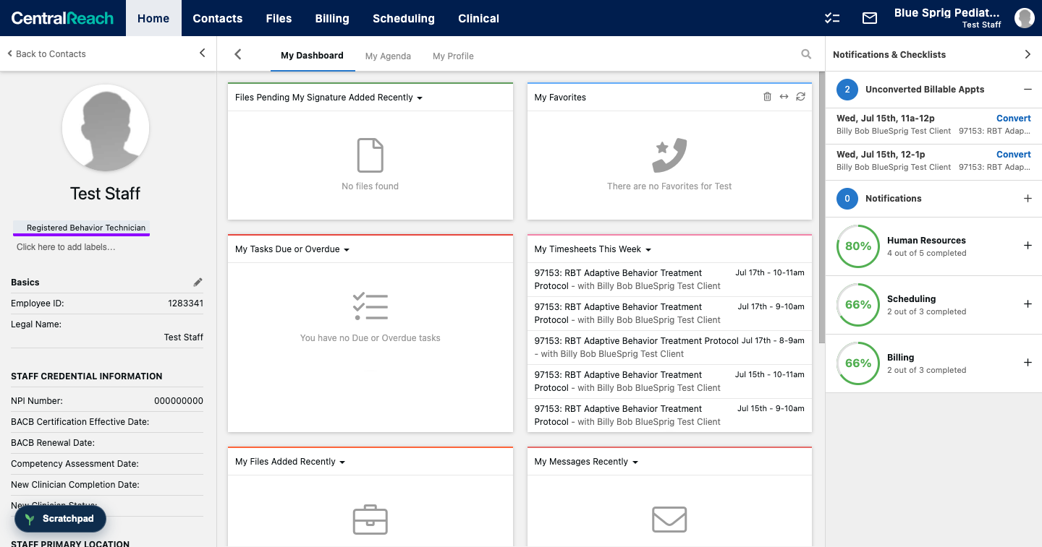Open the Clinical menu
The image size is (1042, 547).
pyautogui.click(x=478, y=18)
